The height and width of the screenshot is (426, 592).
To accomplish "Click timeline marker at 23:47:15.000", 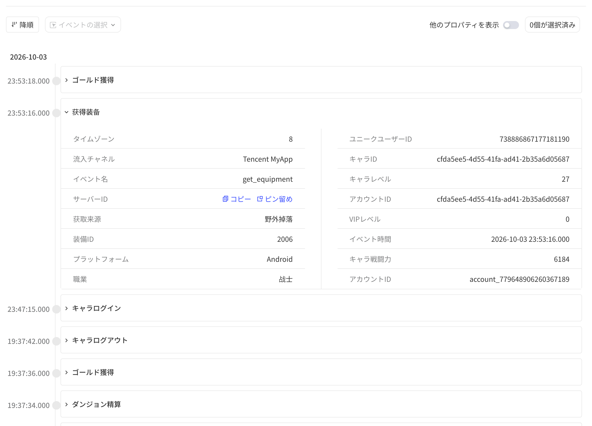I will click(x=56, y=309).
